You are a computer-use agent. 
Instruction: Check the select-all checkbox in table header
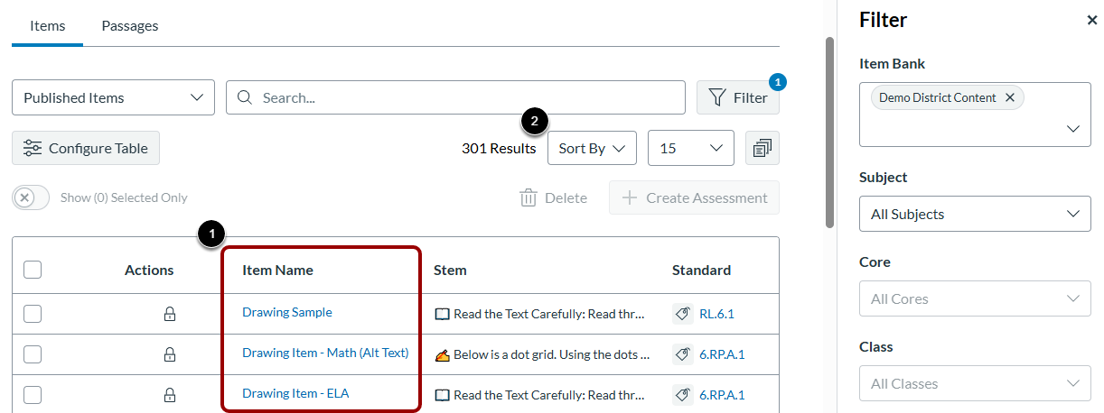[33, 270]
